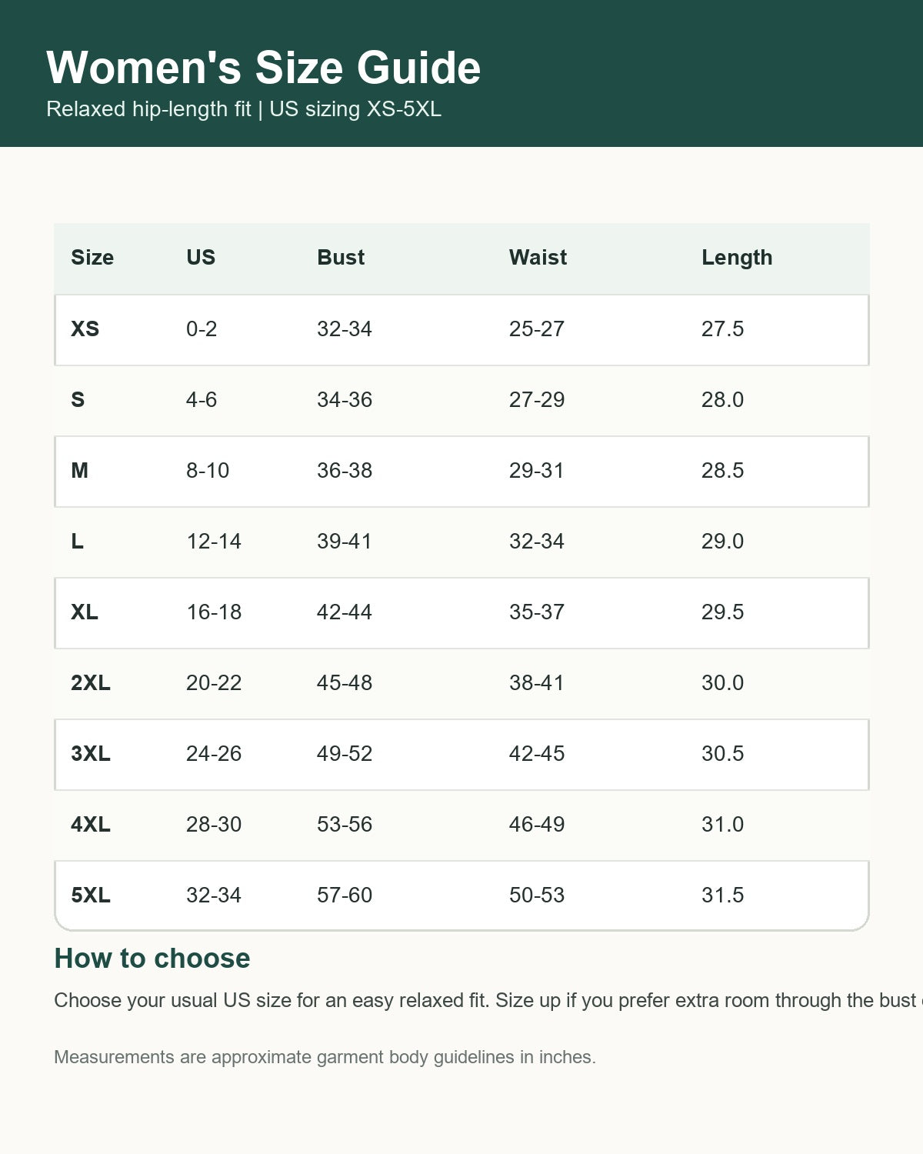
Task: Select the 3XL size row label
Action: (91, 754)
